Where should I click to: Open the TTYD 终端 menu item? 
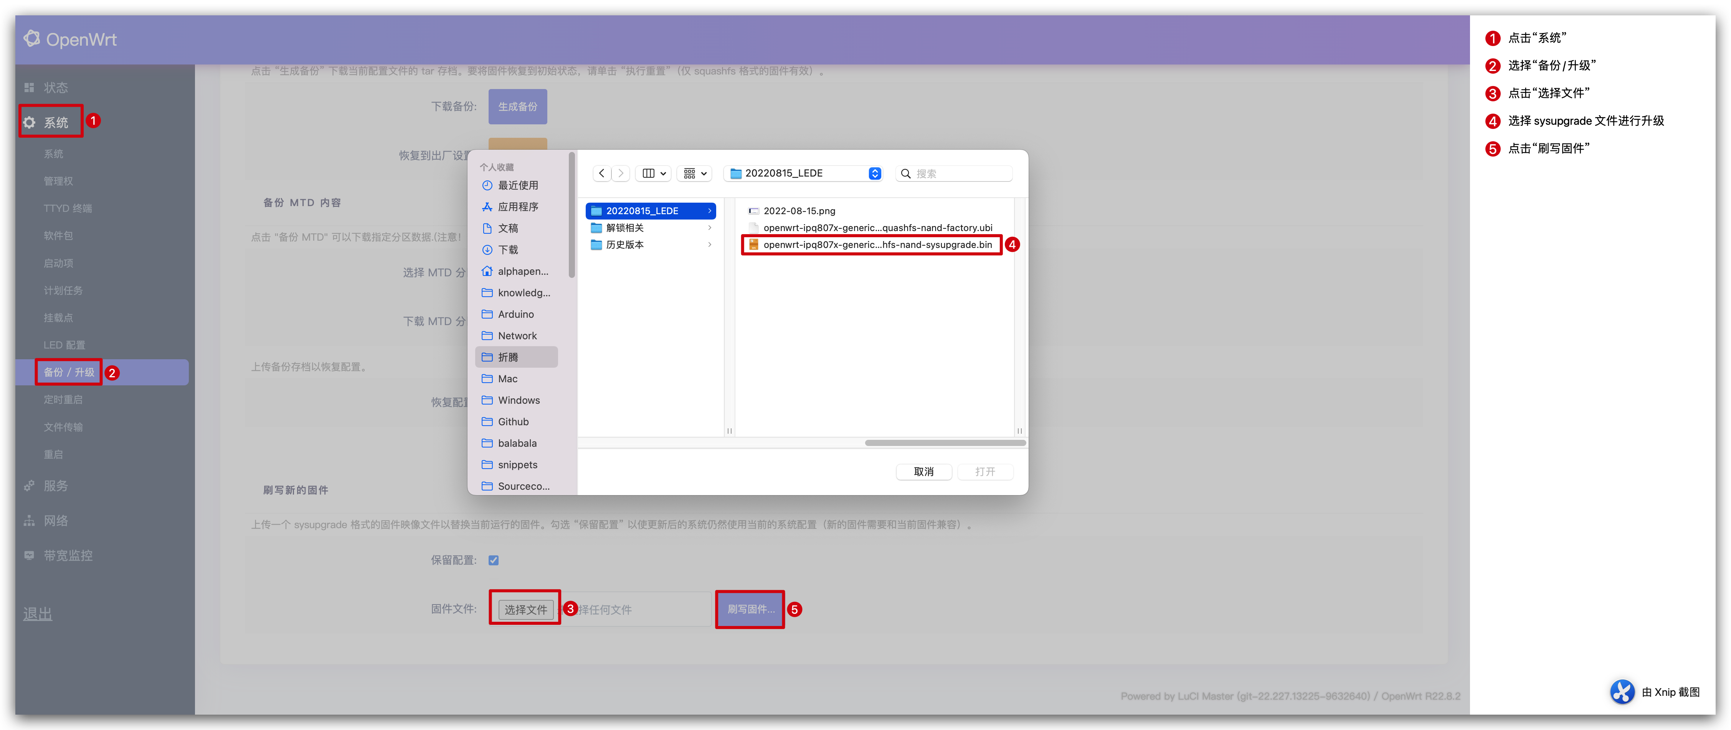pyautogui.click(x=68, y=208)
